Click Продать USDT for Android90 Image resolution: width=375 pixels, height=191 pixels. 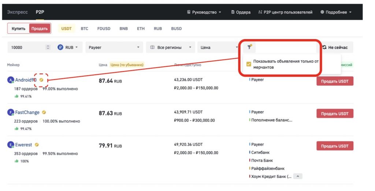[335, 81]
